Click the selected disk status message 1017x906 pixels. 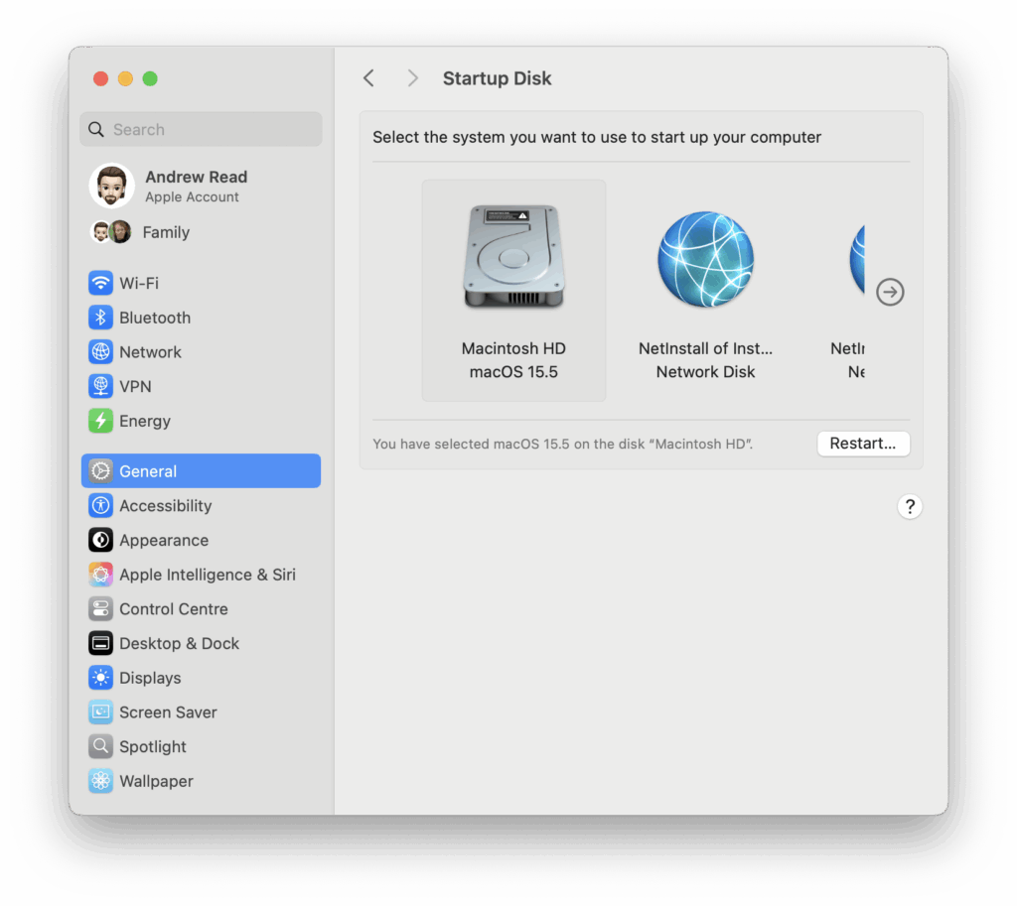click(x=562, y=444)
